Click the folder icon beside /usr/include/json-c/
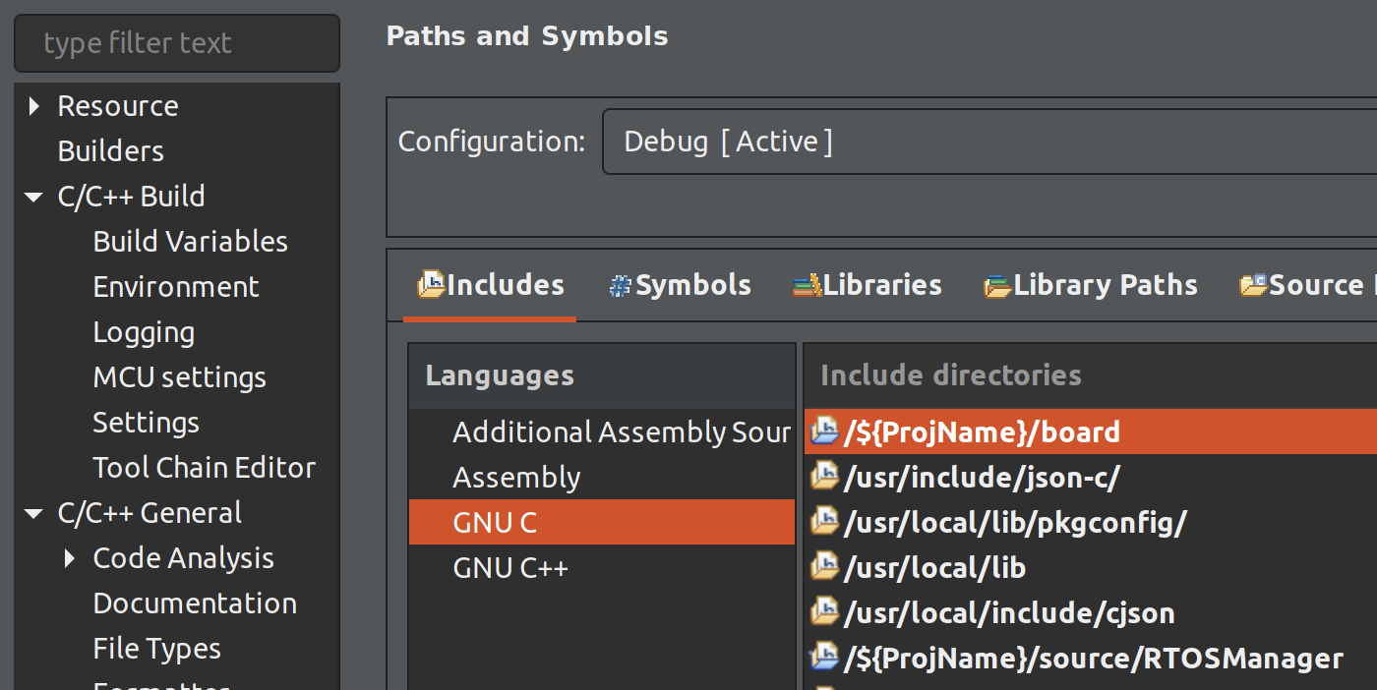Viewport: 1377px width, 690px height. click(x=823, y=478)
